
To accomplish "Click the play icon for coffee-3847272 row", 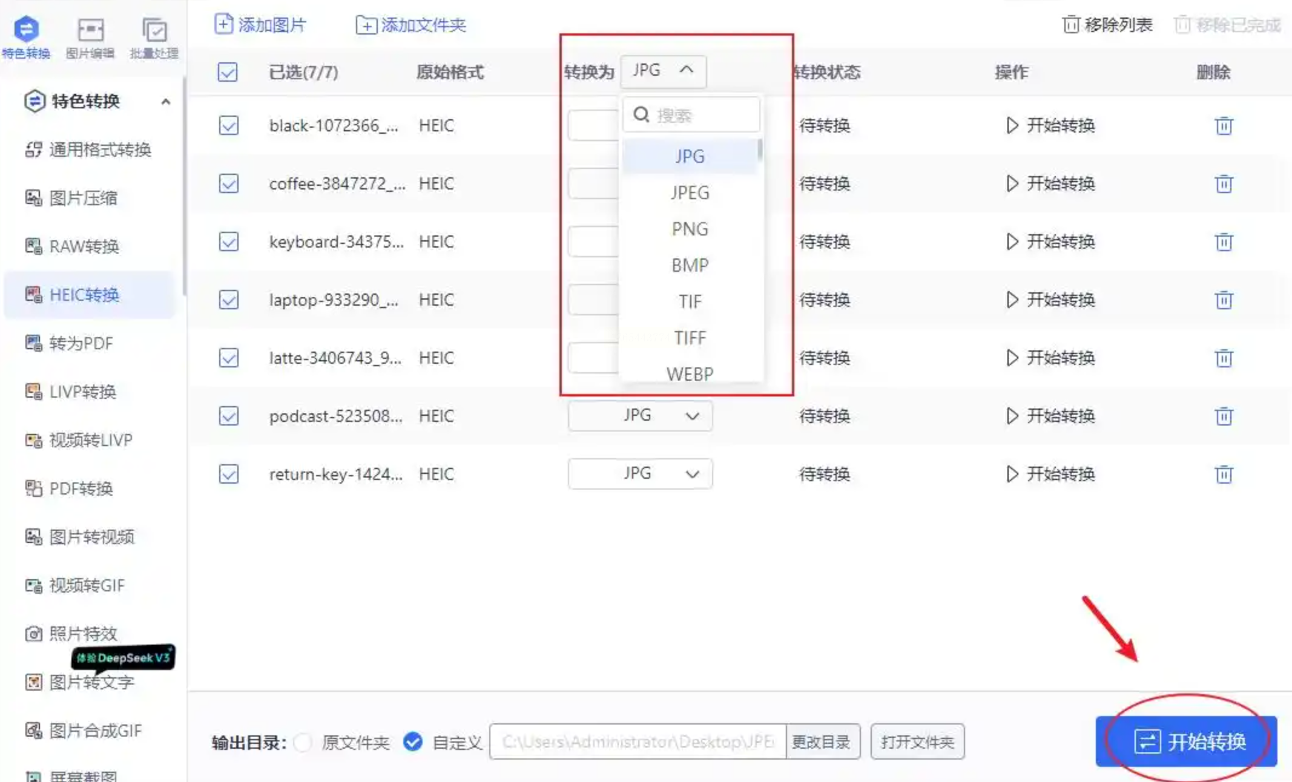I will [1012, 183].
